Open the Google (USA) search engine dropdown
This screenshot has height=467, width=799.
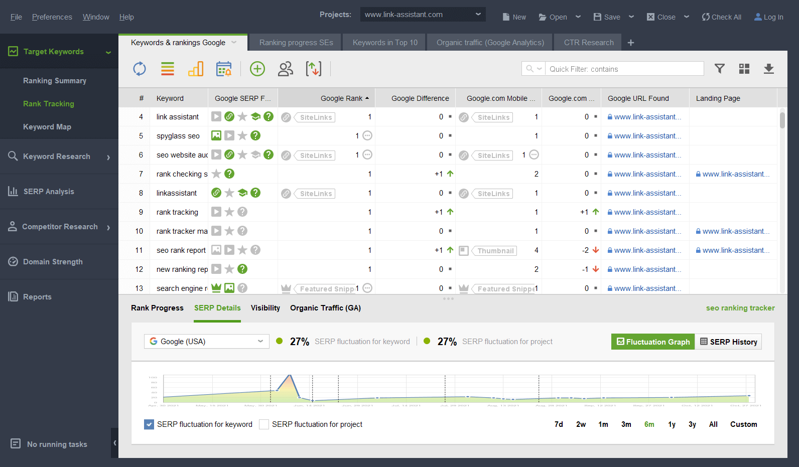pyautogui.click(x=207, y=342)
